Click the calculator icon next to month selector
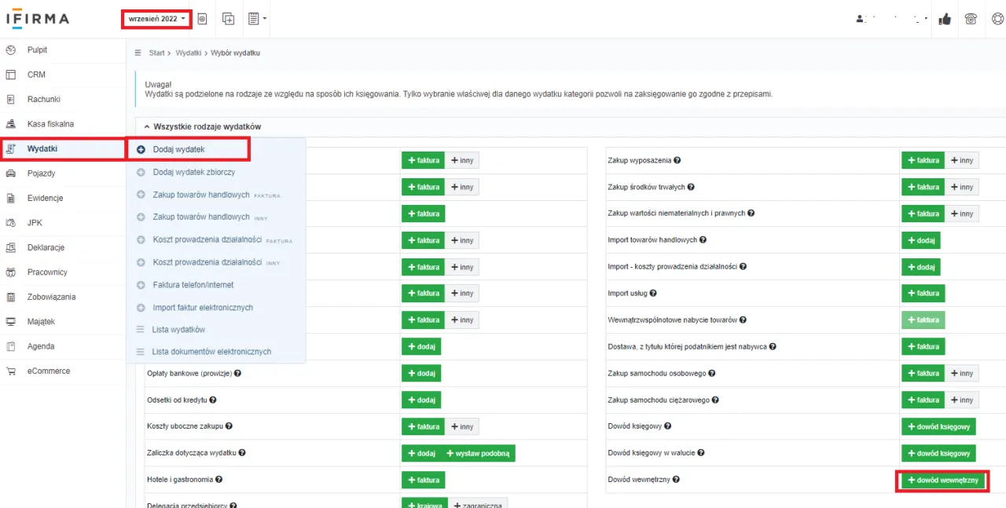The image size is (1006, 508). [x=202, y=19]
